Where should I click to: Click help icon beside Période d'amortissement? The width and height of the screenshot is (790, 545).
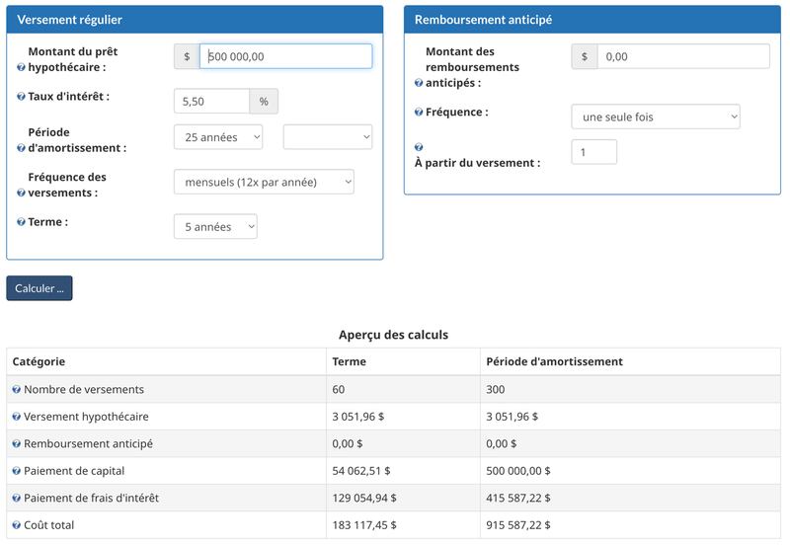22,148
